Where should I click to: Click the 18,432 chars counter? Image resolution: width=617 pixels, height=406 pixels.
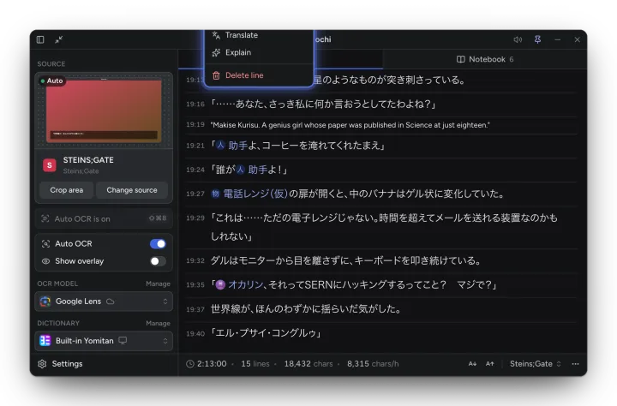308,364
